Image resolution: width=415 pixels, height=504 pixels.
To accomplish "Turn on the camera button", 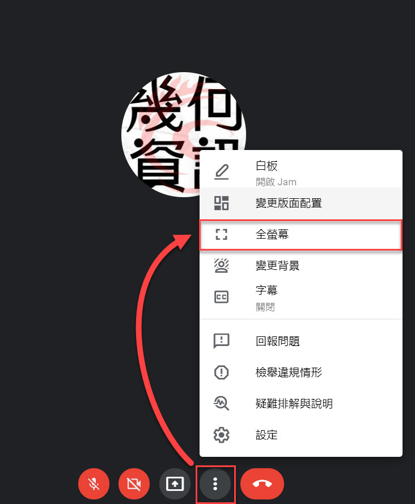I will [x=134, y=484].
